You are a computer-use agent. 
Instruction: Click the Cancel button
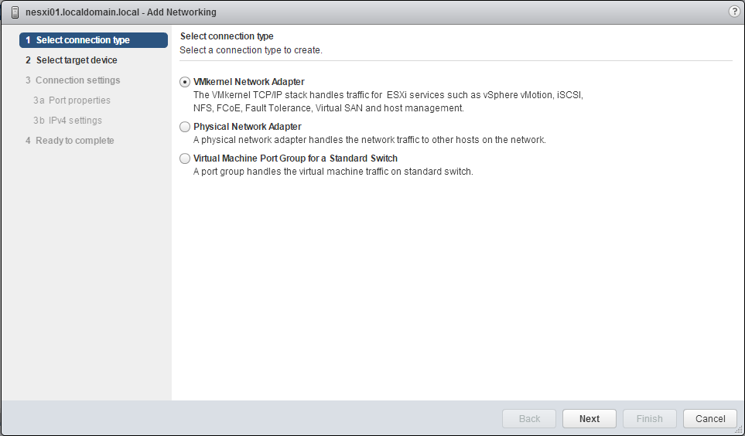point(710,418)
